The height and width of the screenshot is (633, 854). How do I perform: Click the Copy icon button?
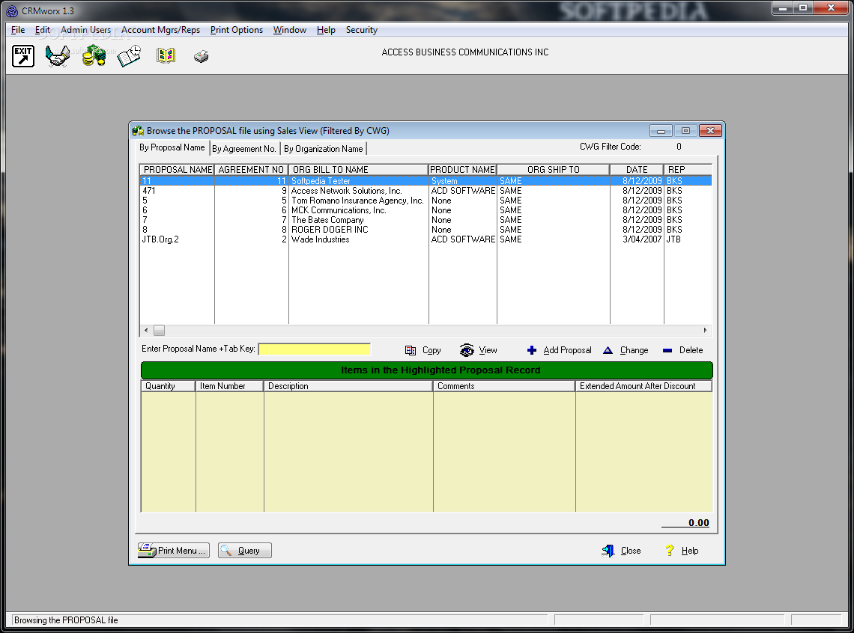(x=411, y=350)
